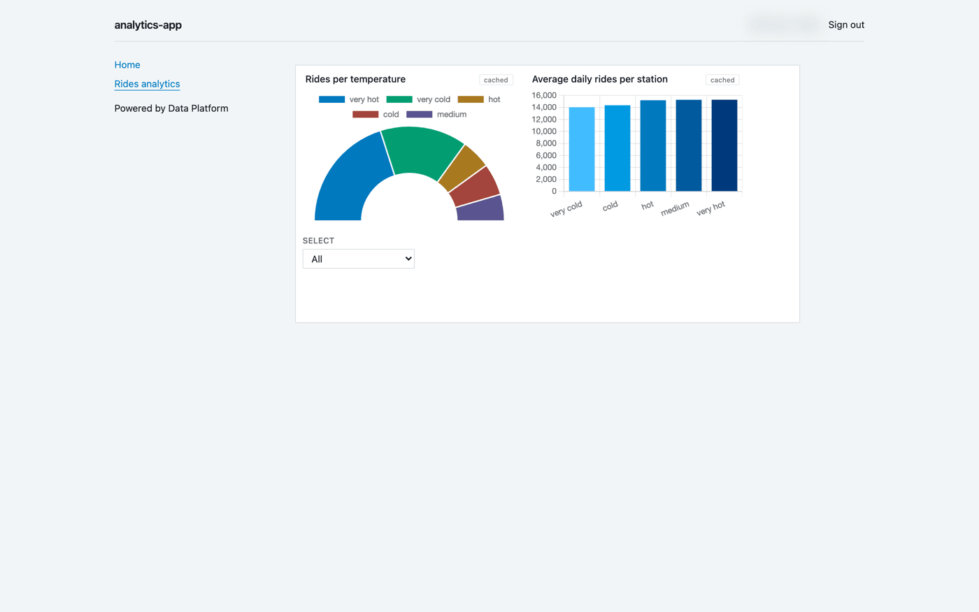Click the very cold bar in the bar chart

pos(582,149)
